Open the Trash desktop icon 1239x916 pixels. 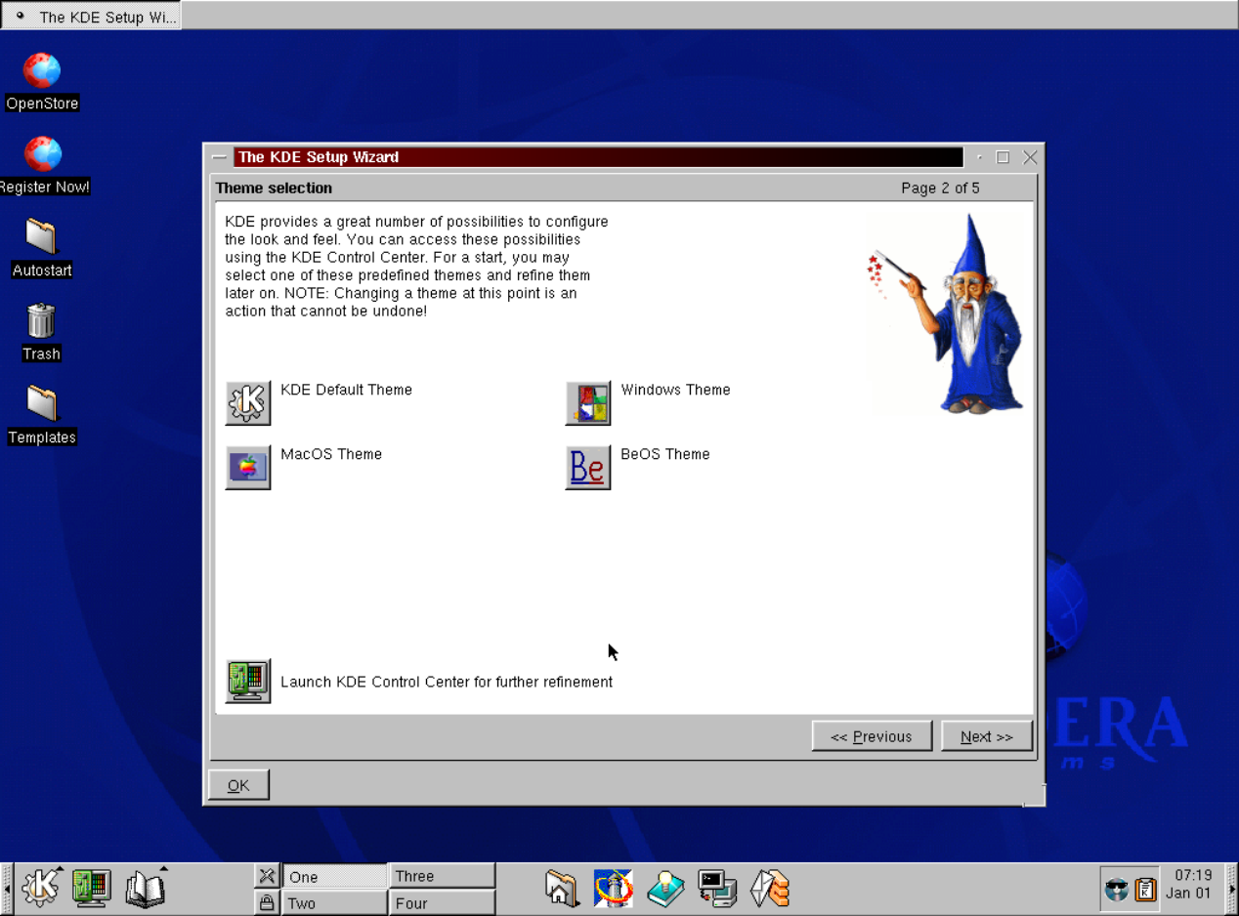[41, 331]
